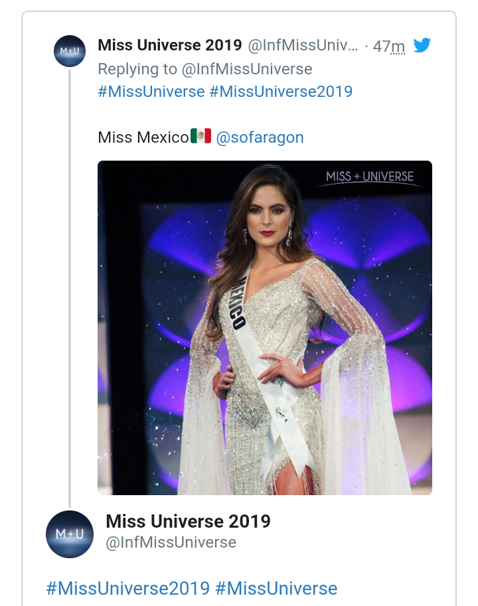Visit the @sofaragon mention
The width and height of the screenshot is (478, 606).
(260, 137)
